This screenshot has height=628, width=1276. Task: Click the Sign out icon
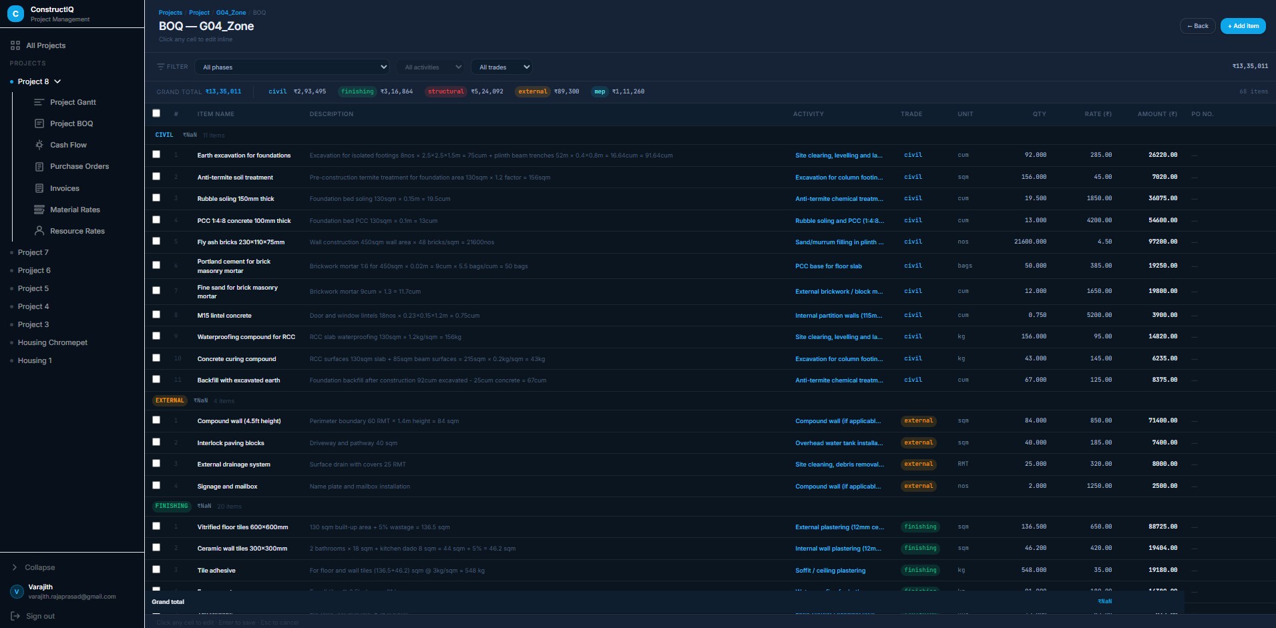pos(15,616)
